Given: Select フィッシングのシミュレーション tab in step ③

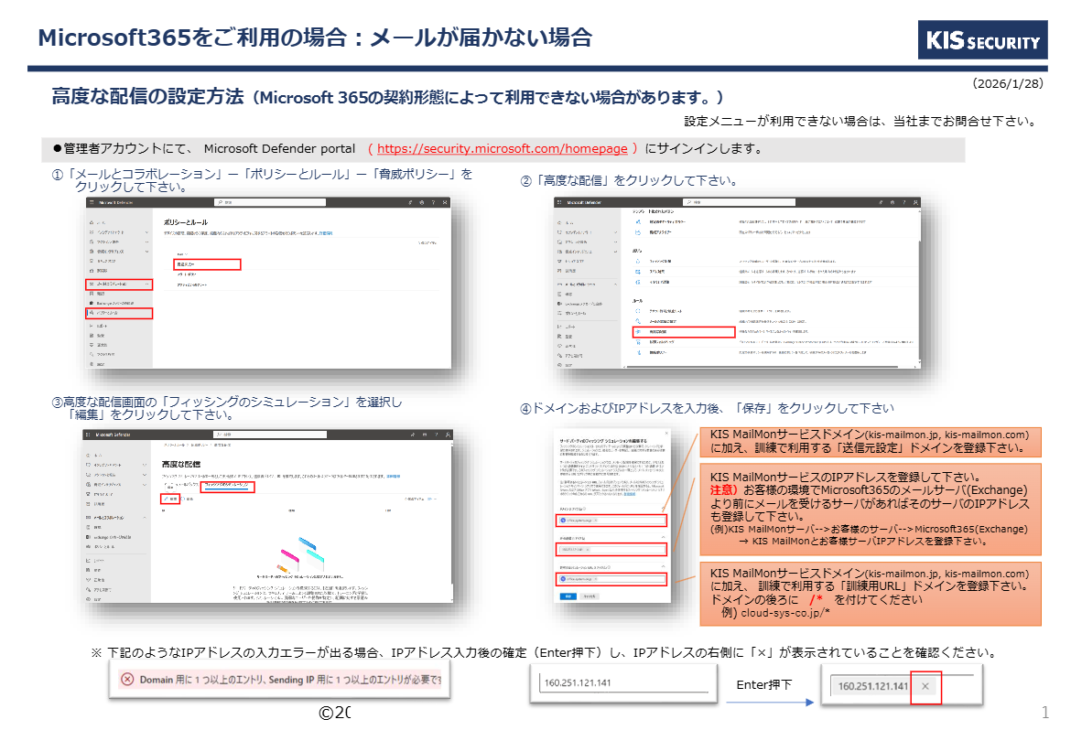Looking at the screenshot, I should pyautogui.click(x=227, y=486).
